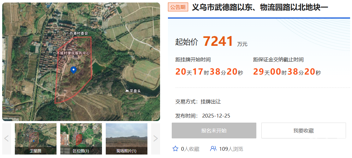
Task: Click the 公告期 status tag
Action: tap(178, 7)
